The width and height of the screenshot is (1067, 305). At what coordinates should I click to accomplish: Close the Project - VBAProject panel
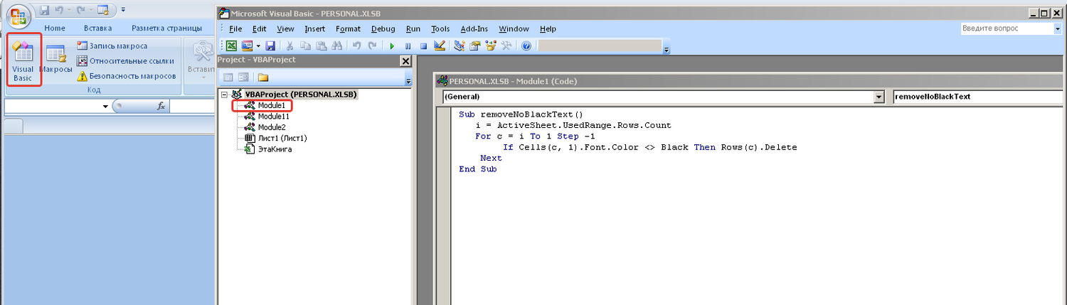point(405,61)
